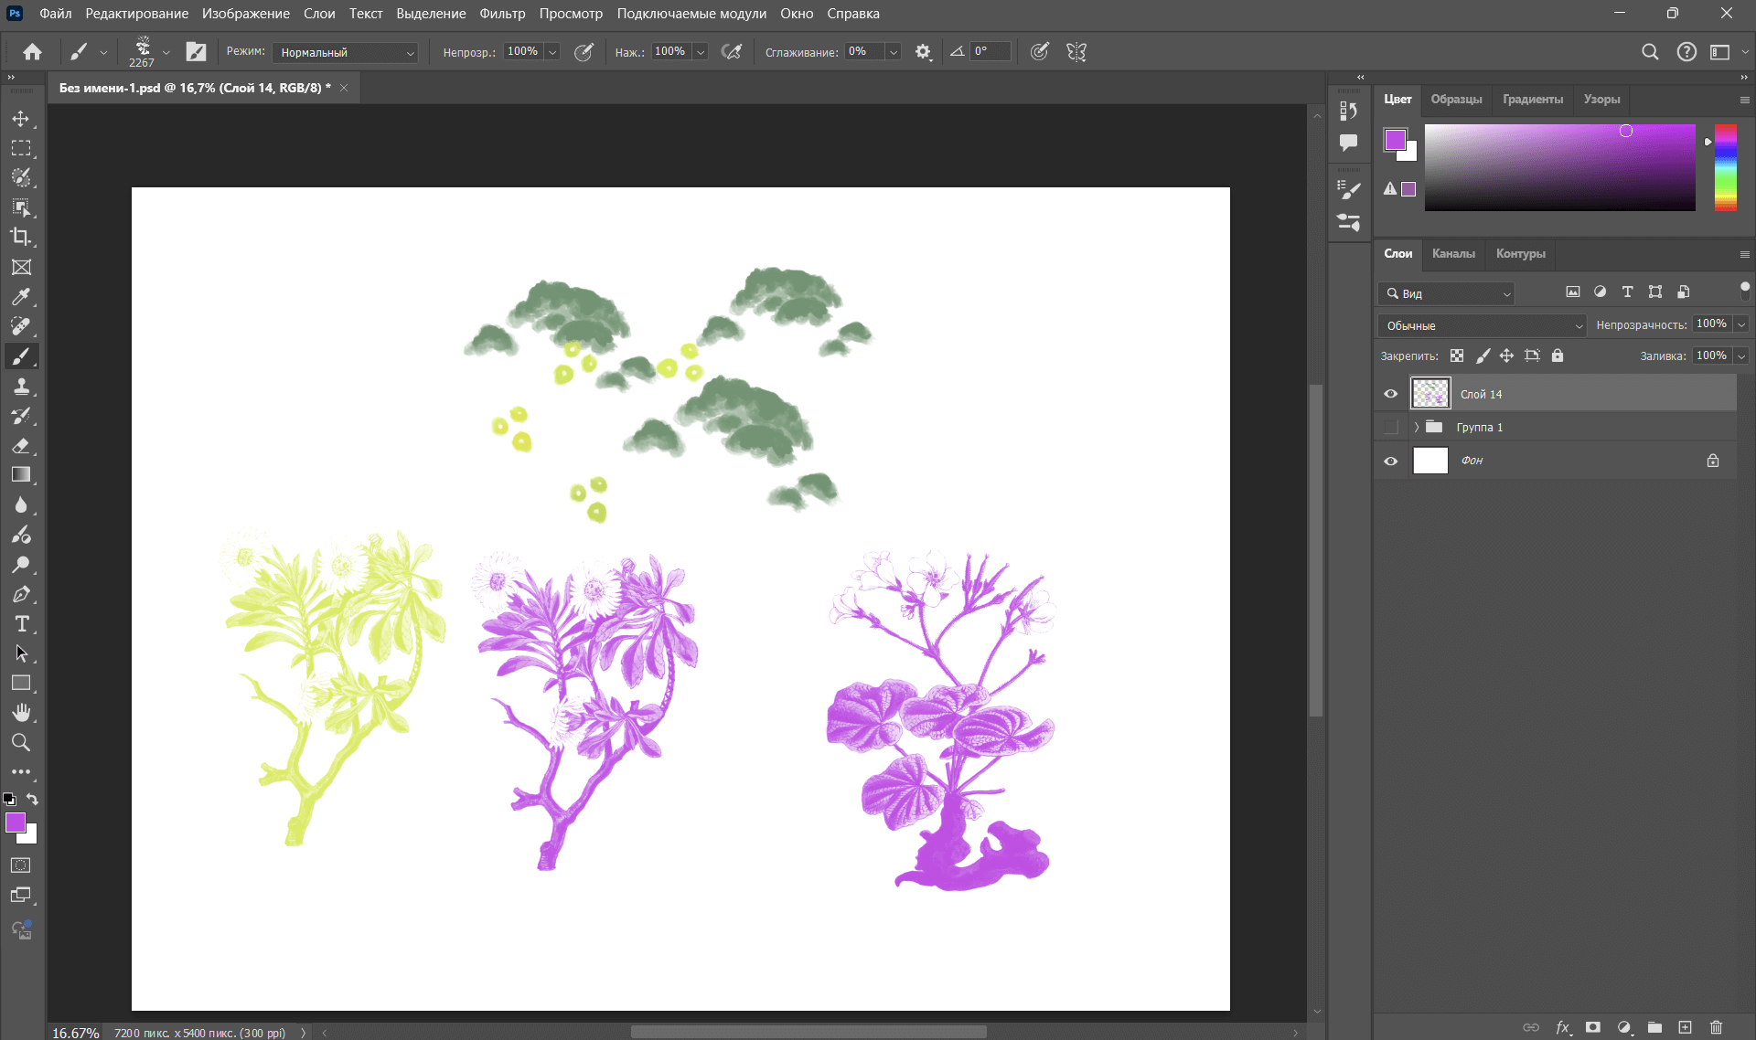Click the foreground purple color swatch in toolbar

point(16,822)
